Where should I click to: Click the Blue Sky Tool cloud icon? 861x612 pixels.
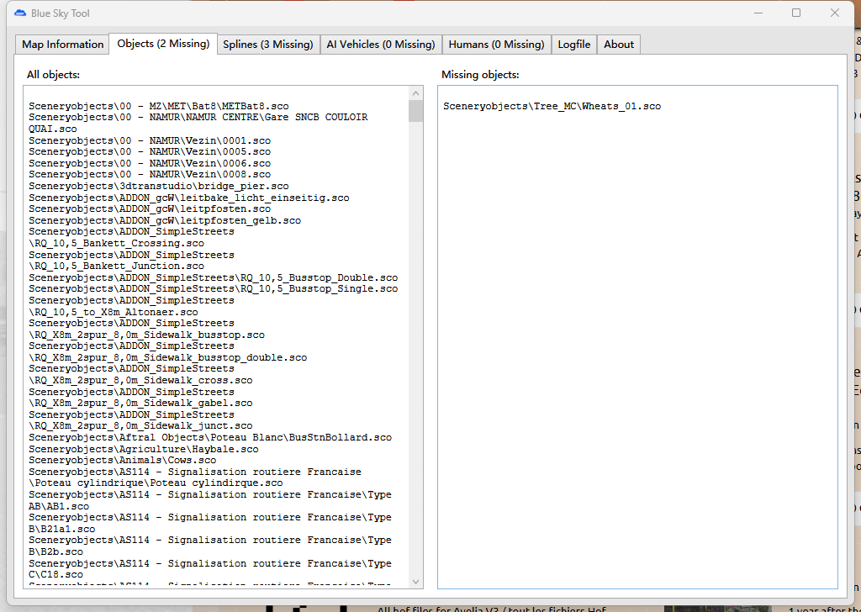click(x=20, y=13)
